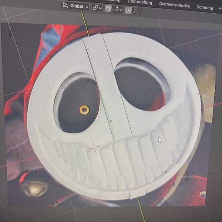Open the Geometry Nodes workspace tab
Viewport: 222px width, 222px height.
pos(174,5)
